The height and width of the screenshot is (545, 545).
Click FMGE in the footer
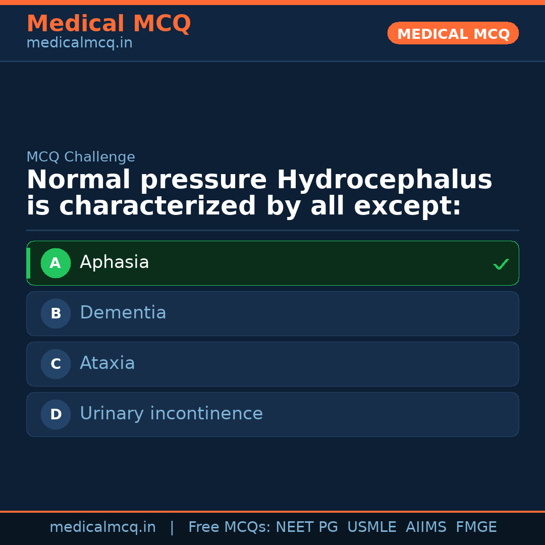tap(476, 527)
